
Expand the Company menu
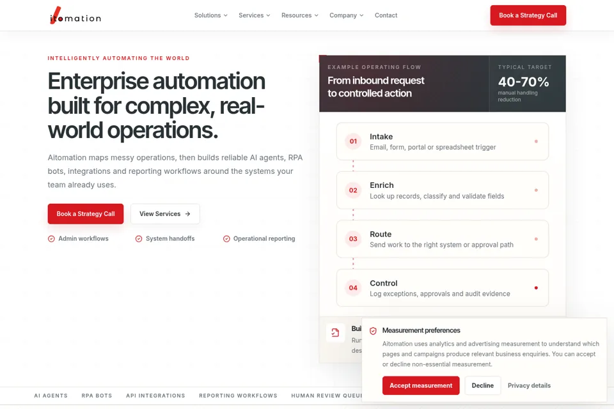[346, 15]
